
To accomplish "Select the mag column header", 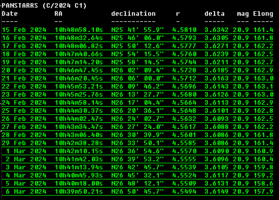I will [243, 14].
